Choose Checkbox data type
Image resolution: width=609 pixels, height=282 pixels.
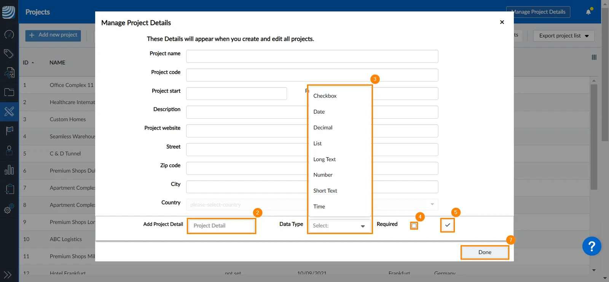click(x=340, y=96)
